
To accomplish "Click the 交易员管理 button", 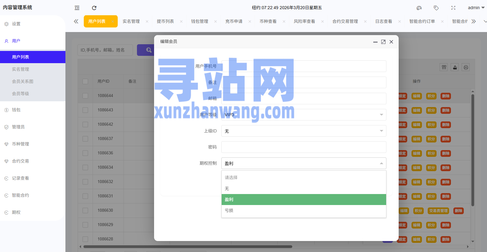I will (438, 211).
